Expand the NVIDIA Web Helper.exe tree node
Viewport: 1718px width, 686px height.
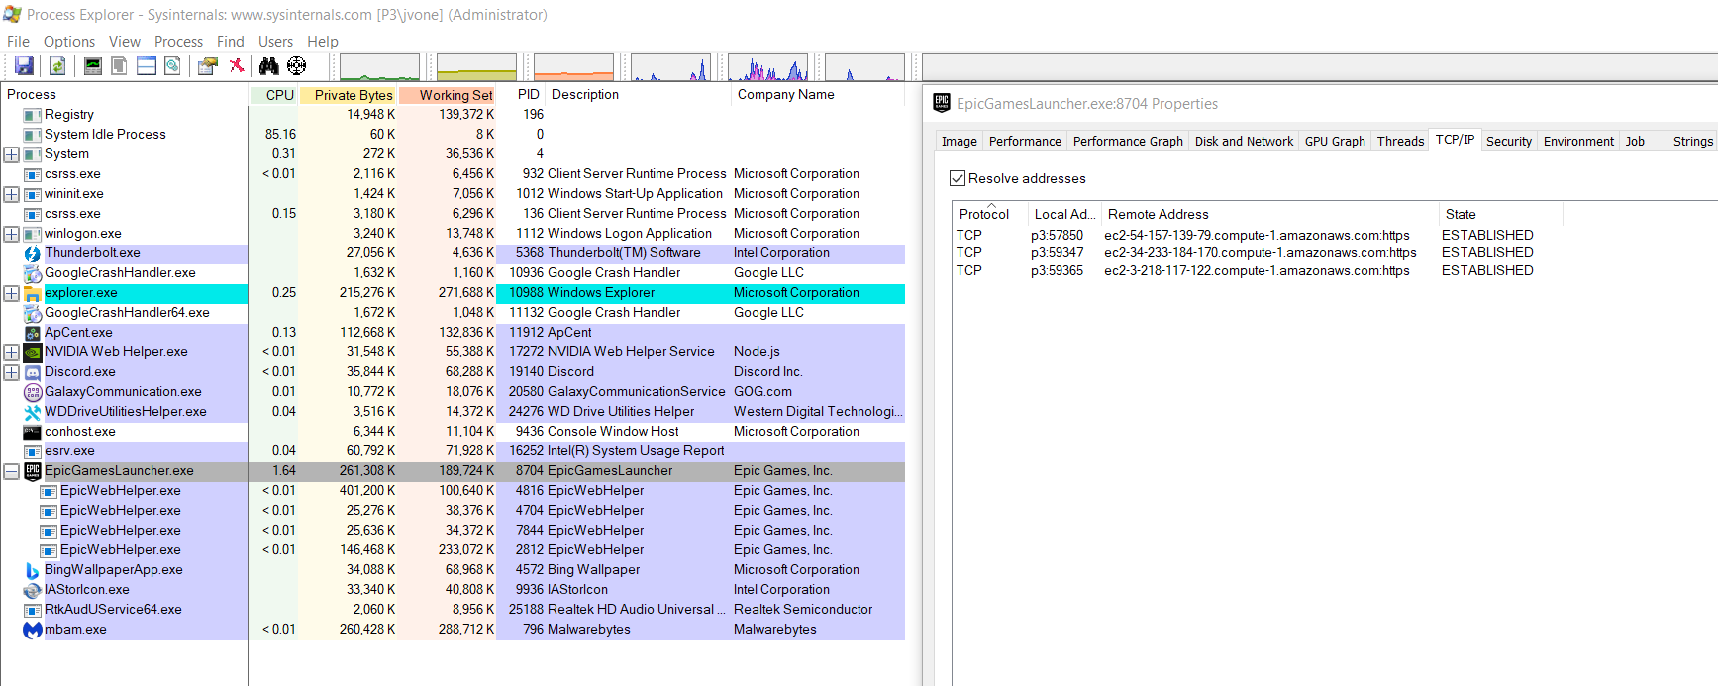(x=11, y=352)
